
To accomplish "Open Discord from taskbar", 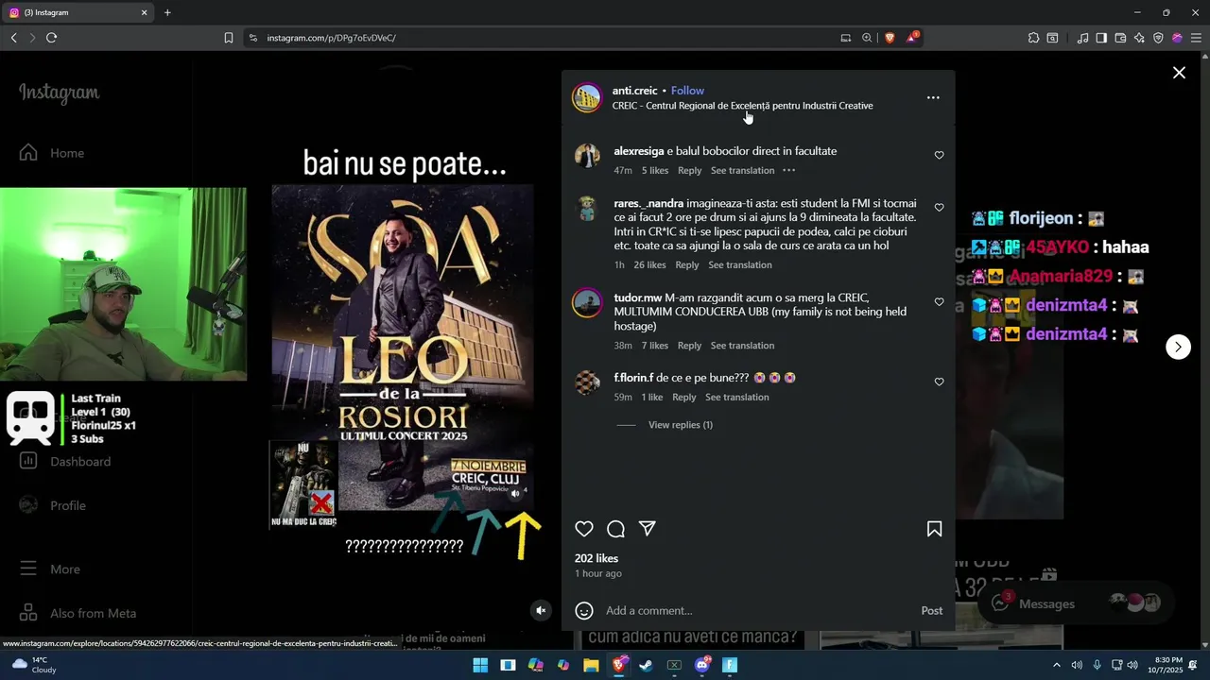I will click(701, 665).
